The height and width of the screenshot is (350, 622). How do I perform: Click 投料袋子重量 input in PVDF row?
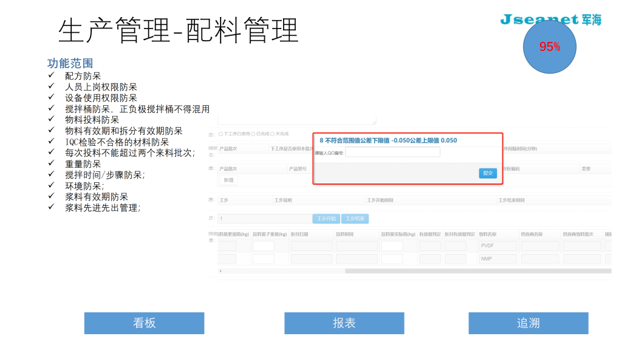264,246
